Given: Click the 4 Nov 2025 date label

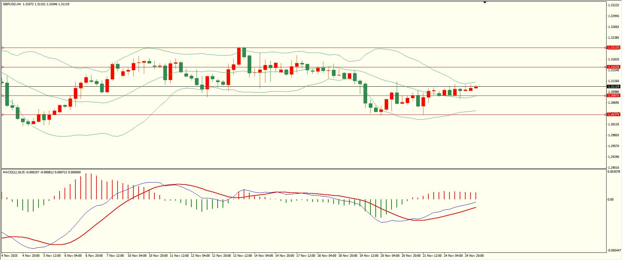Looking at the screenshot, I should (x=10, y=256).
